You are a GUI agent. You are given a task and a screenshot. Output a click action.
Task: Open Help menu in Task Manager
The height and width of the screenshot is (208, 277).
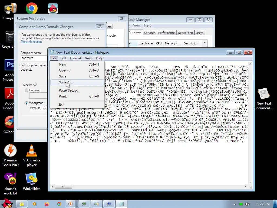(148, 25)
